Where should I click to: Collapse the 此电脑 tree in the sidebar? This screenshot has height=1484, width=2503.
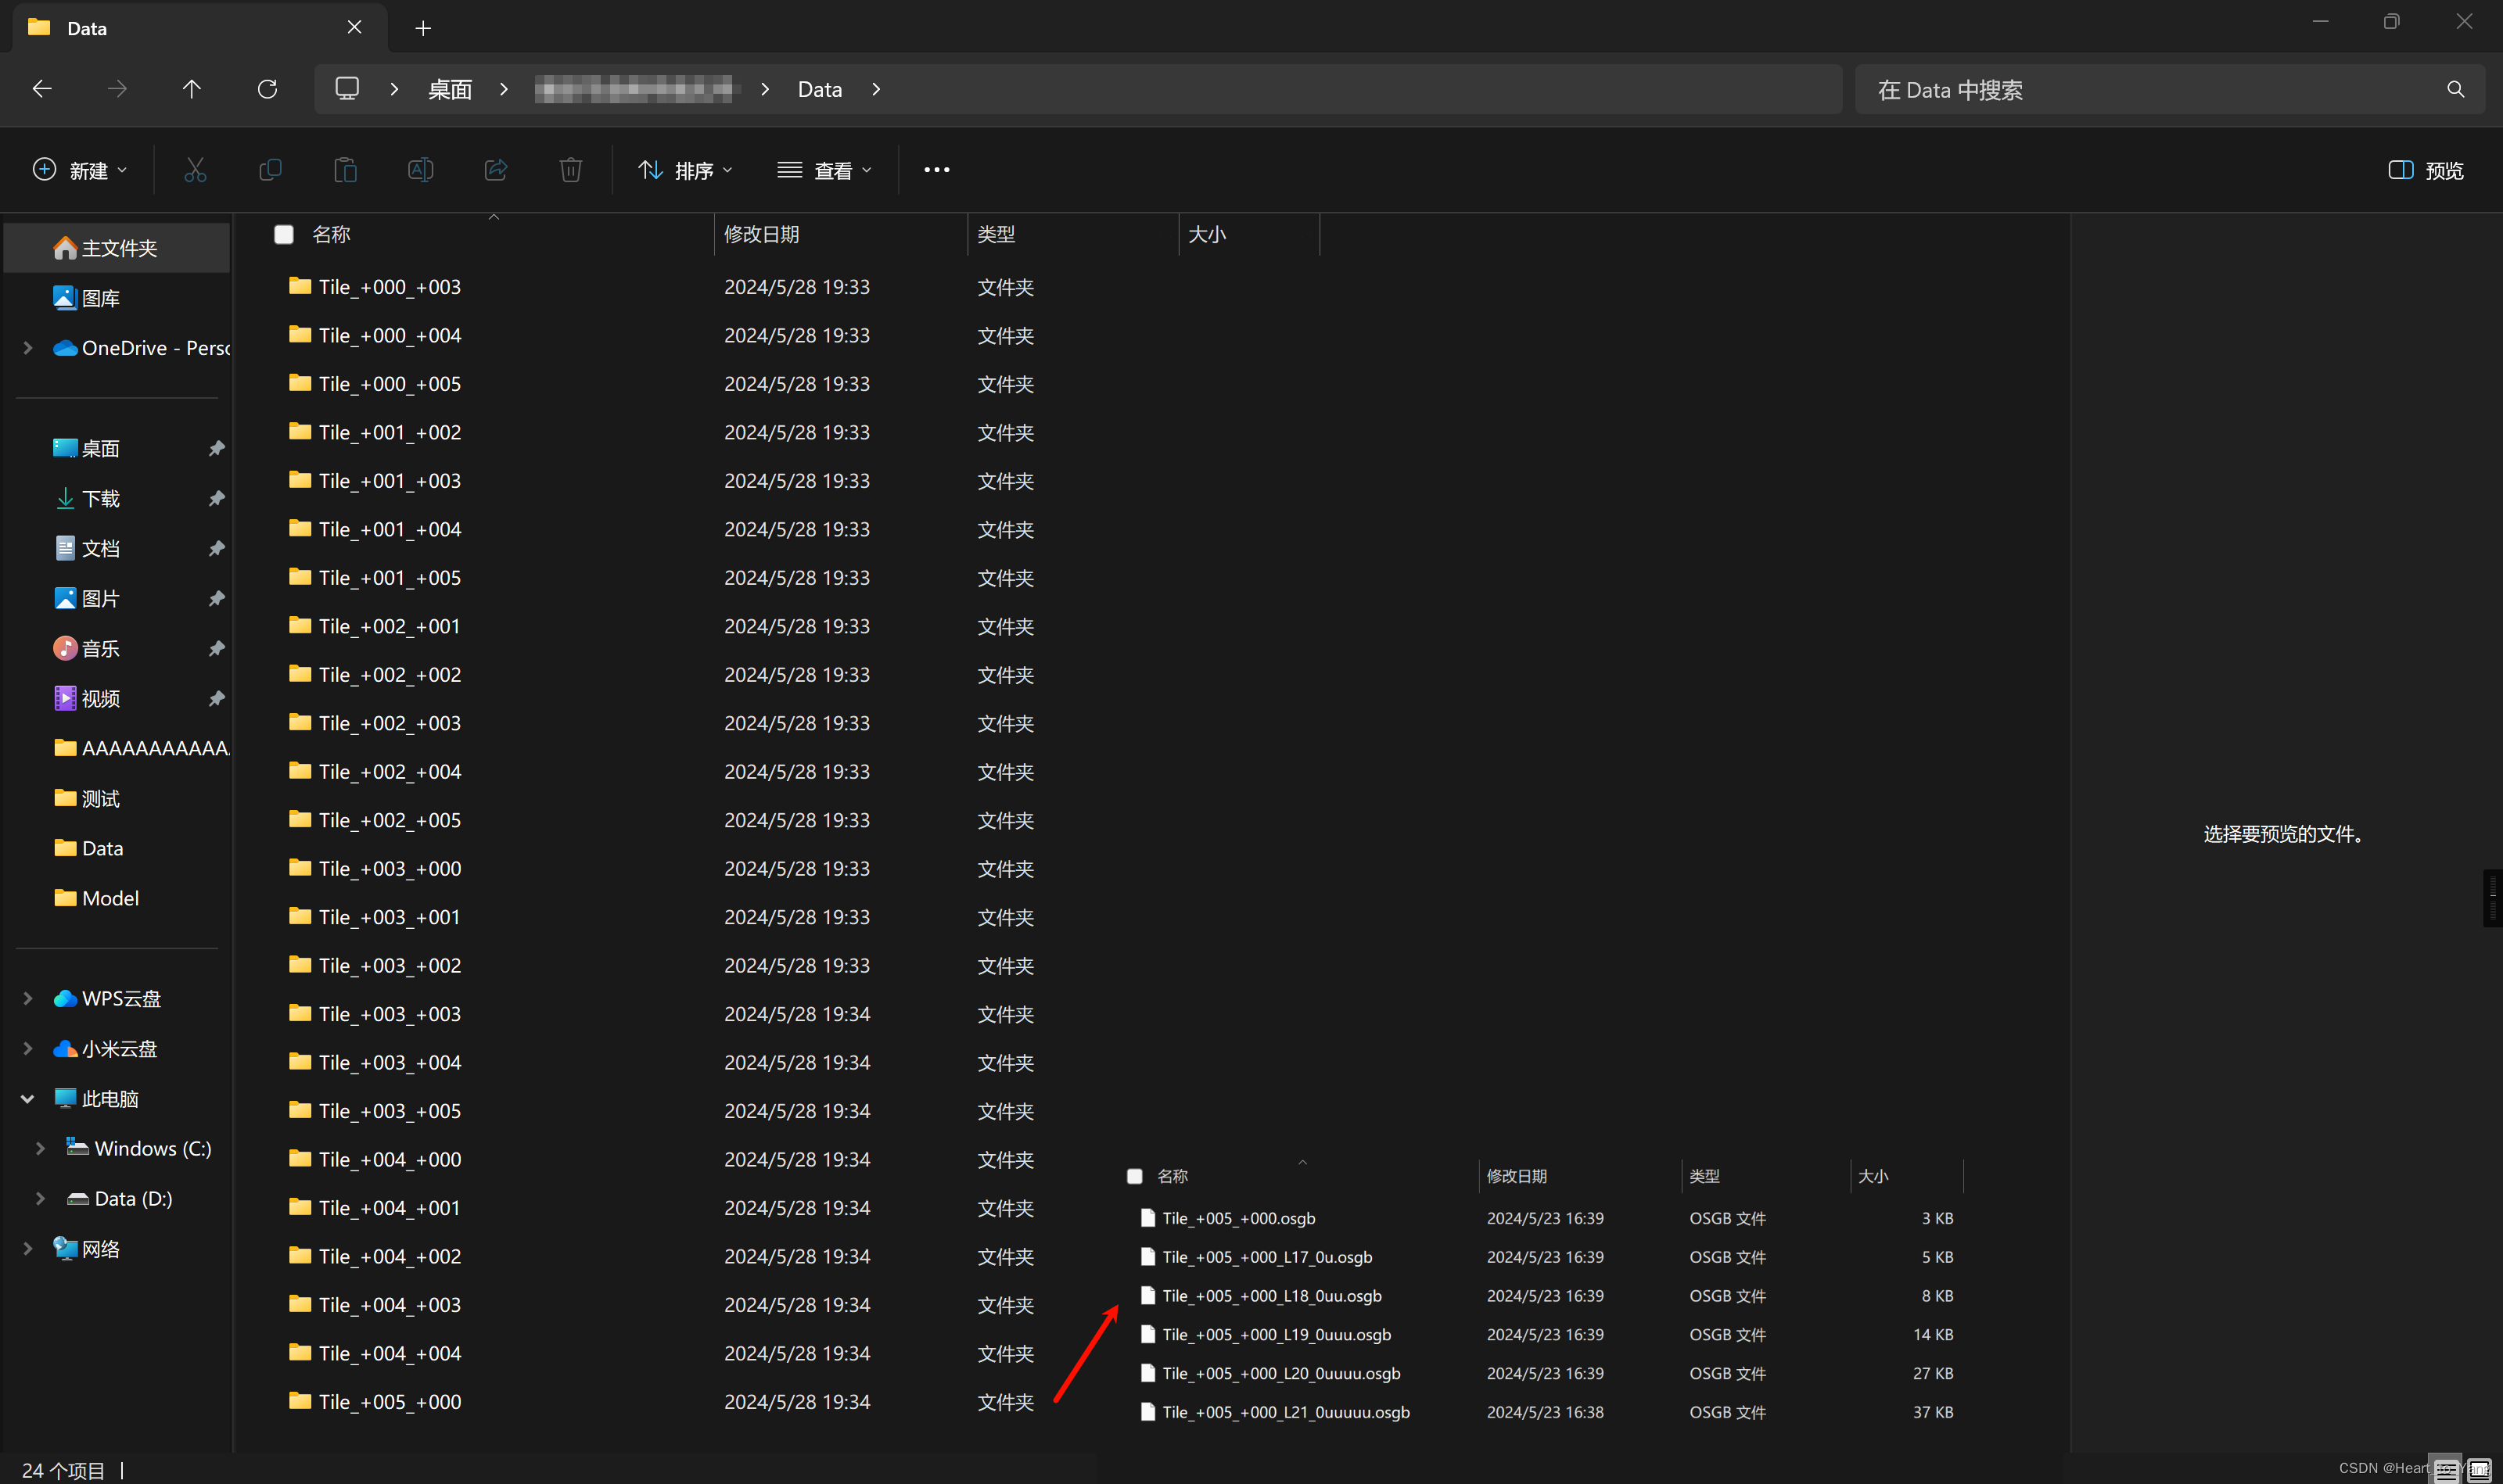pos(27,1098)
